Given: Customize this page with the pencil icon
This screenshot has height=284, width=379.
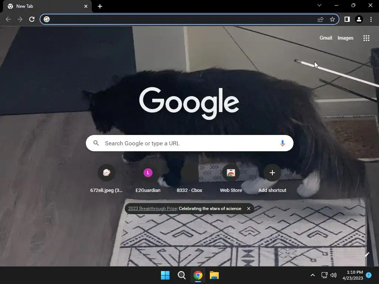Looking at the screenshot, I should point(367,254).
